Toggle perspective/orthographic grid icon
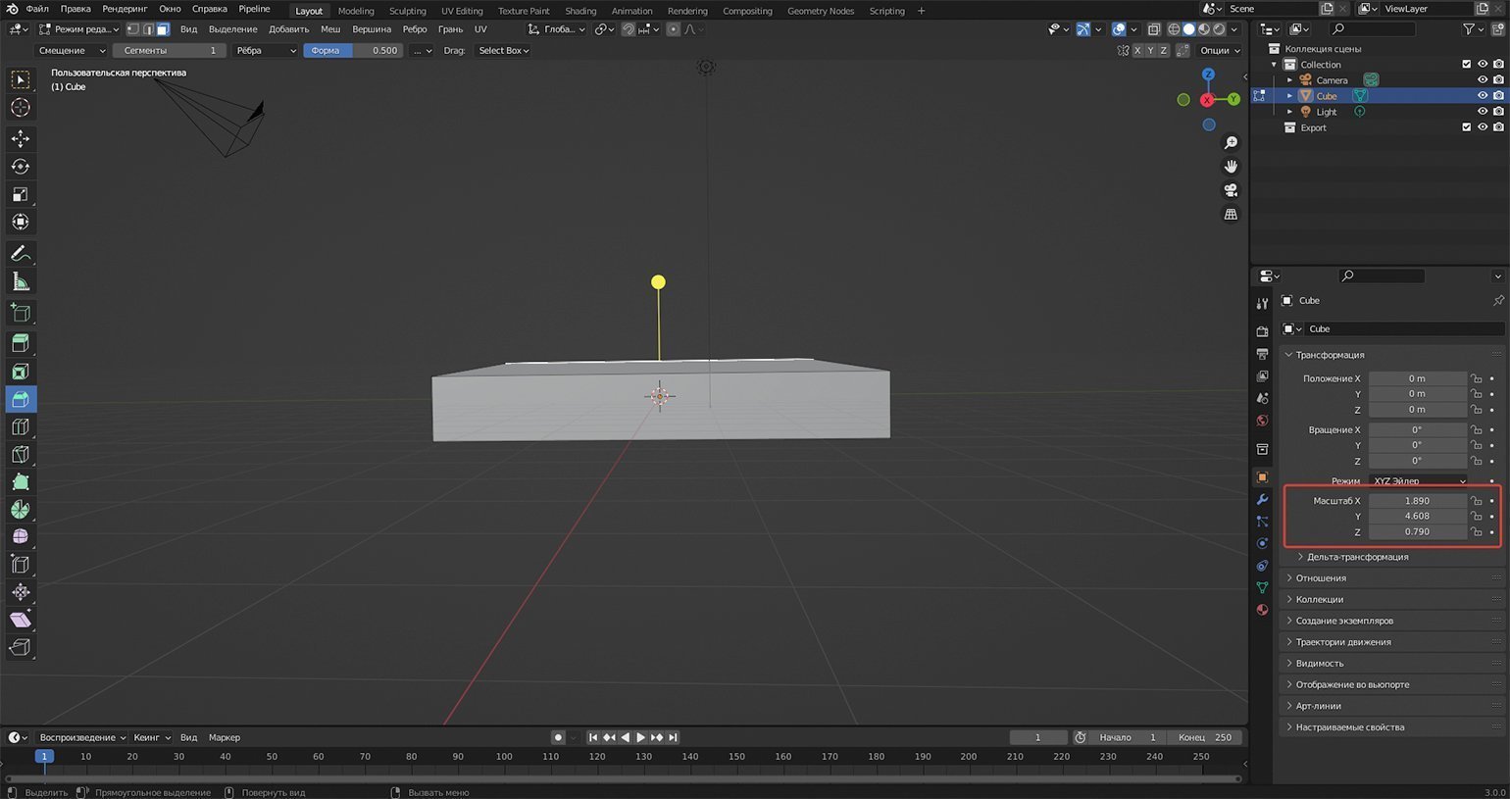The height and width of the screenshot is (799, 1510). pos(1231,215)
